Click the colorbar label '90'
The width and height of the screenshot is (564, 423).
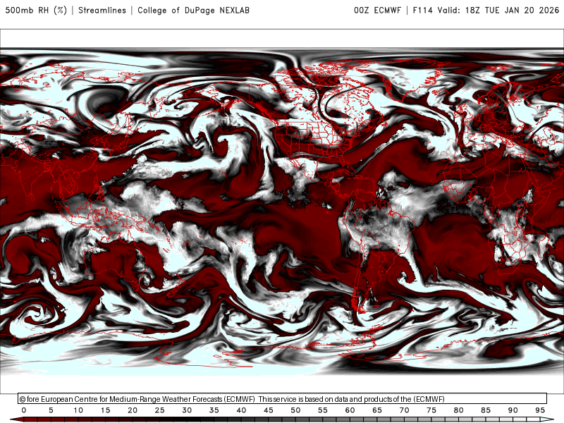513,410
